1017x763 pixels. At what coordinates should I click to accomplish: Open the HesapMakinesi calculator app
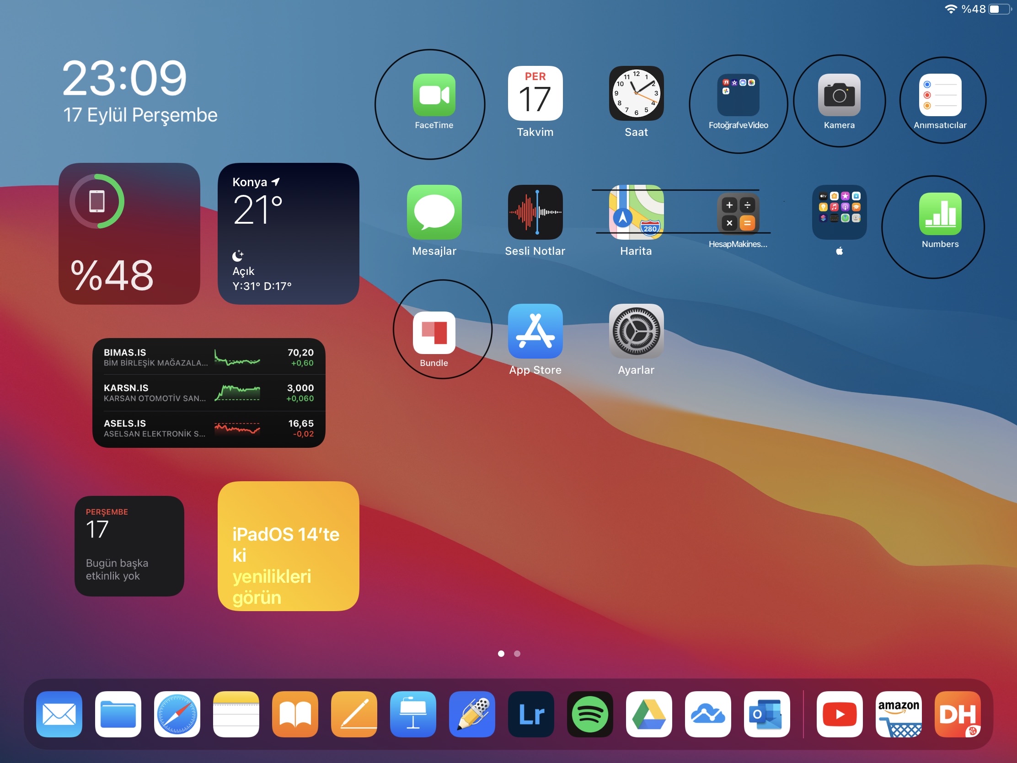(x=738, y=214)
